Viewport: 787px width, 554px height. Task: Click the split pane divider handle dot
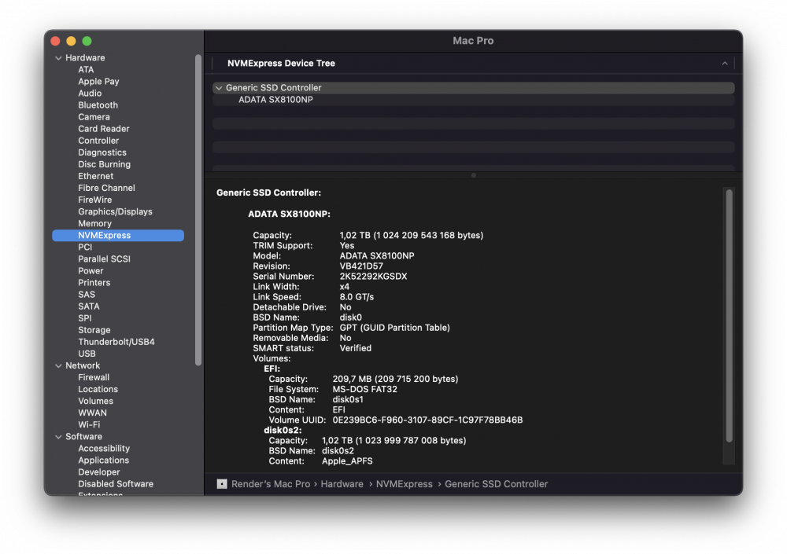(x=473, y=175)
